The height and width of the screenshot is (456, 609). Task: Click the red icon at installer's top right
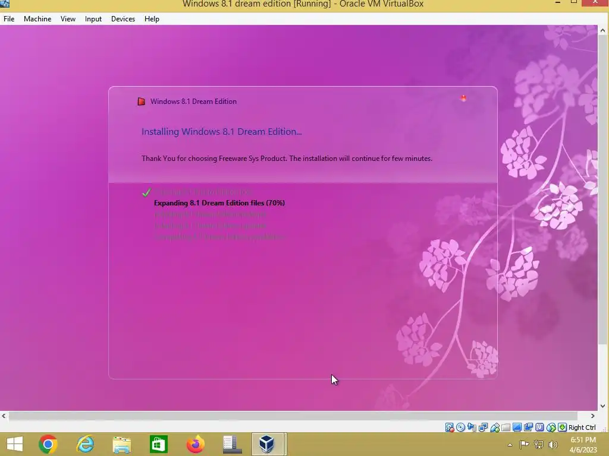(x=463, y=98)
